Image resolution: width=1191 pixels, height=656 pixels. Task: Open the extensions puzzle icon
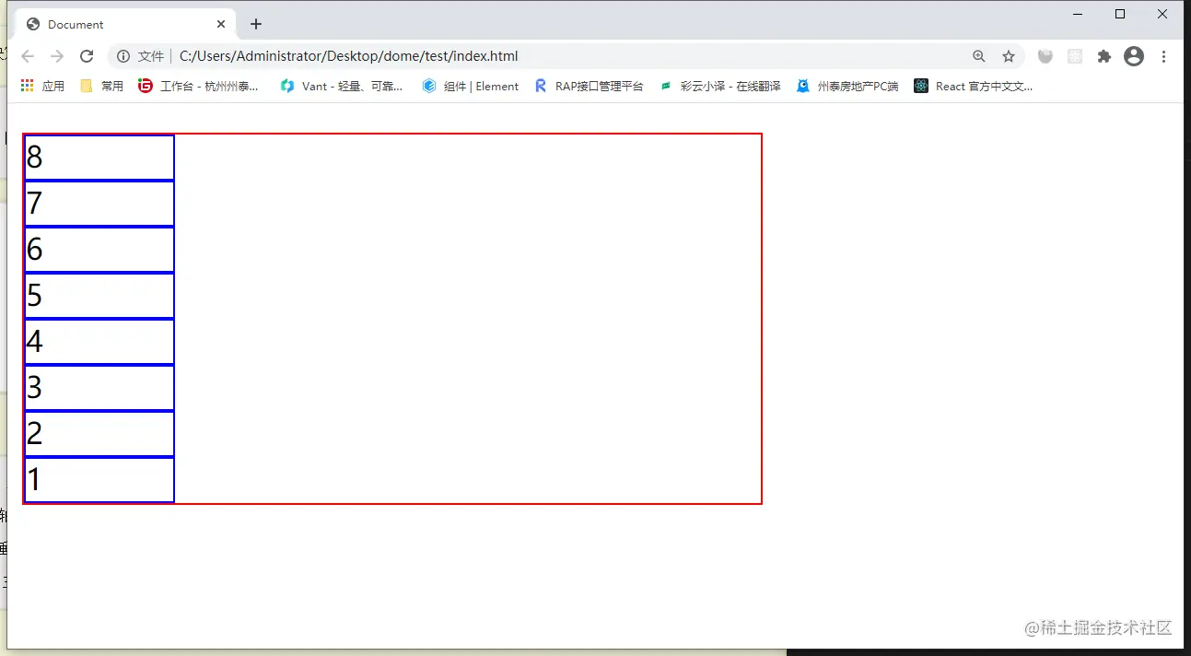[x=1104, y=56]
